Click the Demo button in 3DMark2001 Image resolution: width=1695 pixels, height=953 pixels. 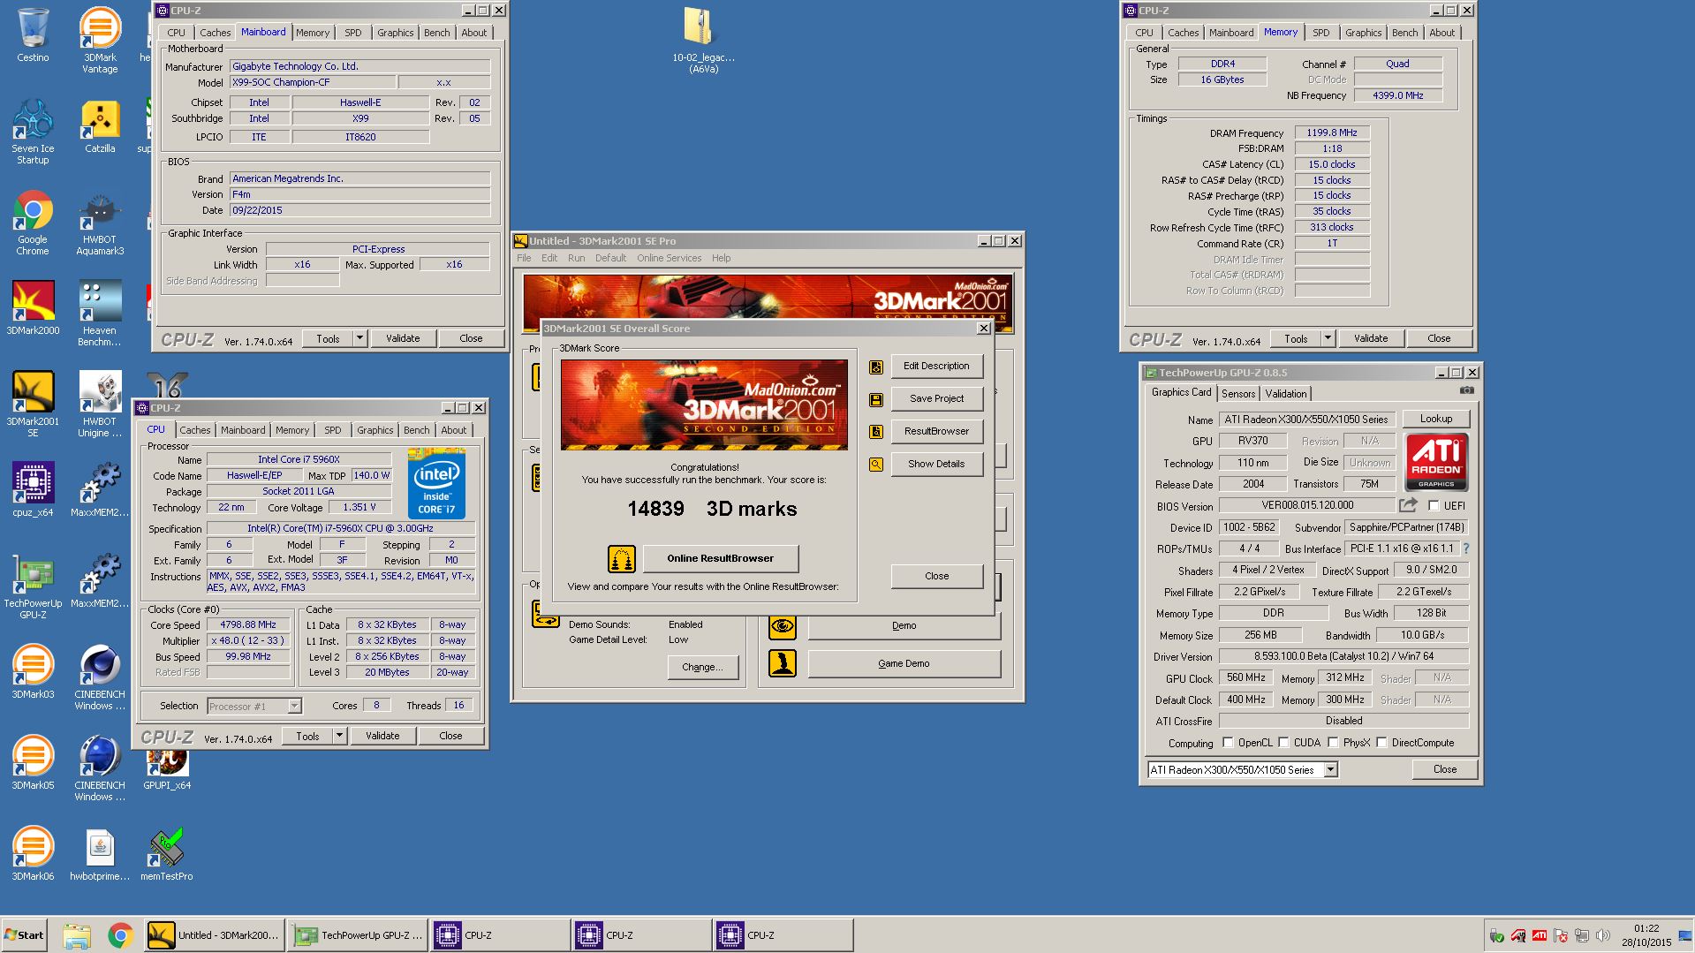904,625
